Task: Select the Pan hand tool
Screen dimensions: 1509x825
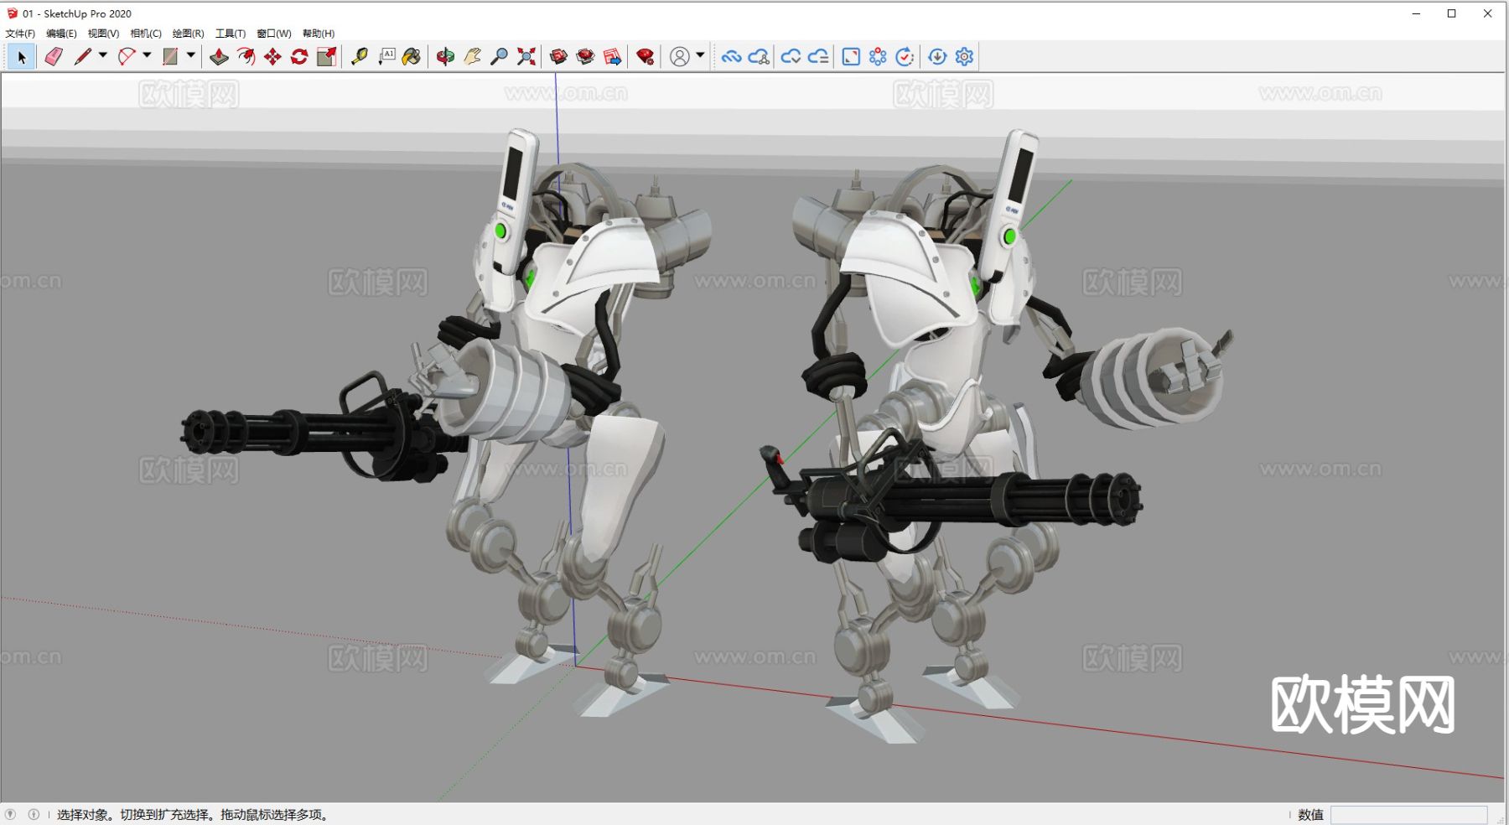Action: 472,57
